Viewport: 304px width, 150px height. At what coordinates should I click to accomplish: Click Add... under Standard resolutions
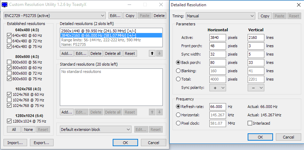pyautogui.click(x=67, y=112)
